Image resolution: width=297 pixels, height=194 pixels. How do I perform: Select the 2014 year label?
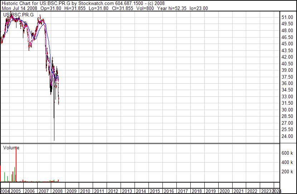tap(141, 191)
